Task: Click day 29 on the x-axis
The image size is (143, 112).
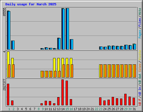Action: 126,109
